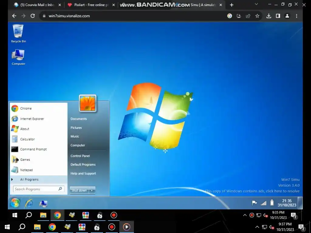Go back in the browser
Image resolution: width=311 pixels, height=233 pixels.
(x=14, y=16)
